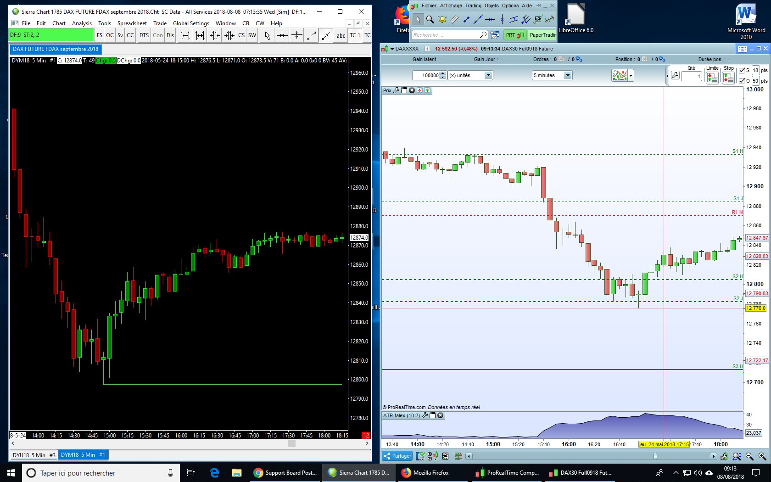Open the Prix panel wrench settings
Screen dimensions: 771x482
point(397,90)
